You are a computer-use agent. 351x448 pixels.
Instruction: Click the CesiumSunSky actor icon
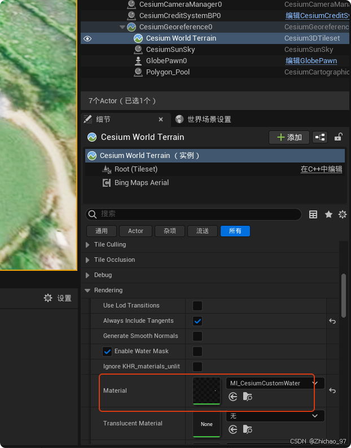click(138, 50)
